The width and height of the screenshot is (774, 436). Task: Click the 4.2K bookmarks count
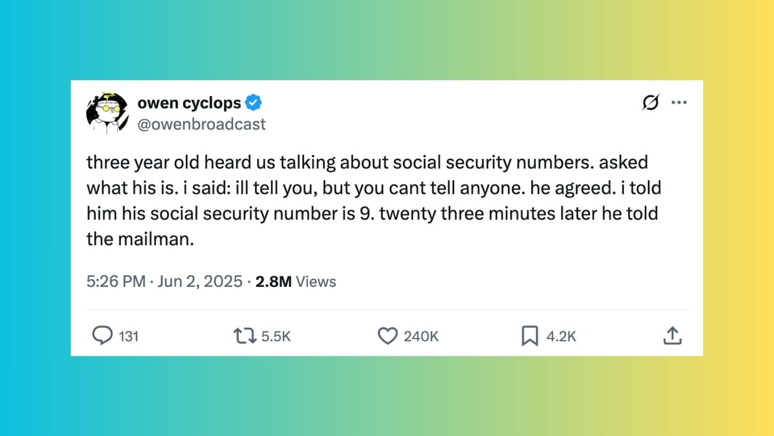(x=561, y=336)
